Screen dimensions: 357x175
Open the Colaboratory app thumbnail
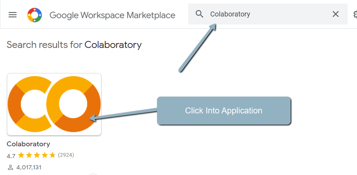click(54, 104)
